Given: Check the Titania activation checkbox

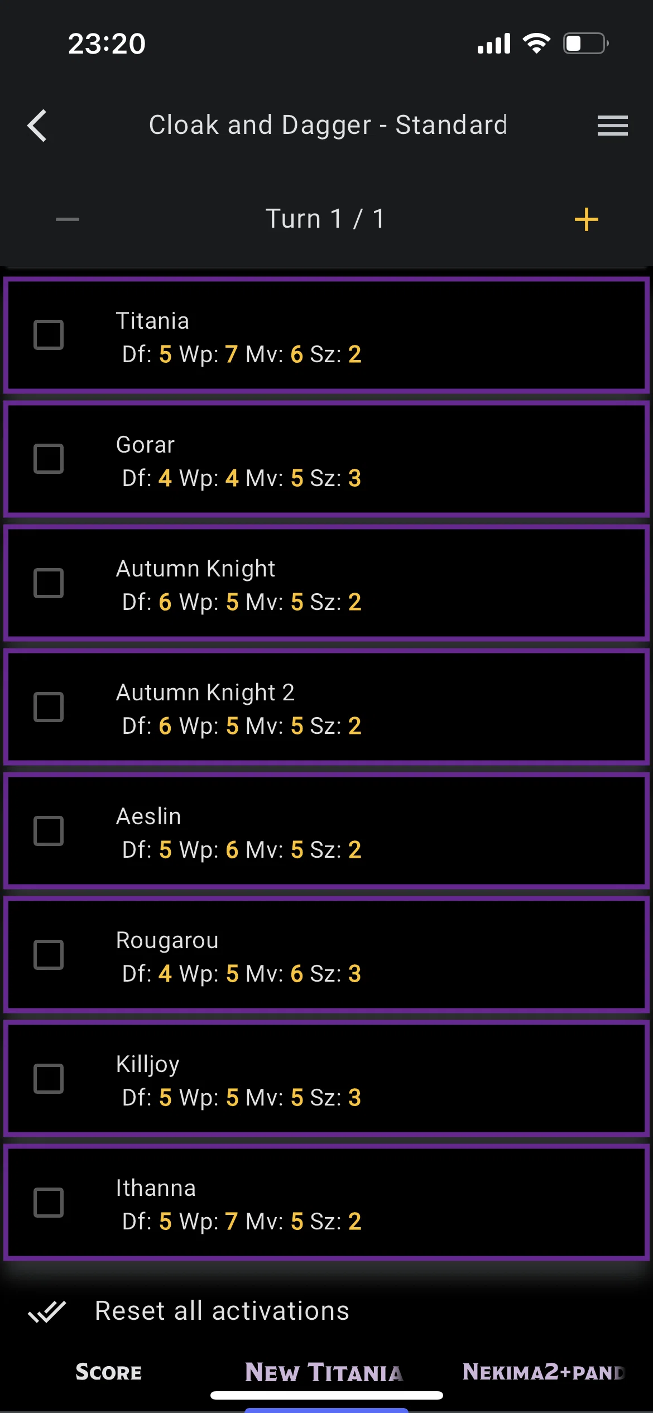Looking at the screenshot, I should (49, 335).
